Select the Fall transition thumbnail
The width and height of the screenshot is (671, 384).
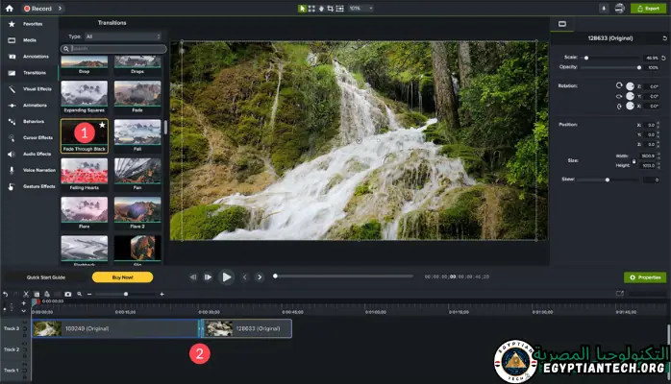(137, 132)
